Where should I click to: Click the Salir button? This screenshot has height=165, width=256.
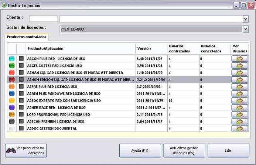pos(228,151)
